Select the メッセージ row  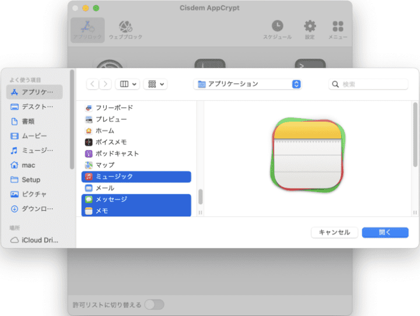click(136, 199)
